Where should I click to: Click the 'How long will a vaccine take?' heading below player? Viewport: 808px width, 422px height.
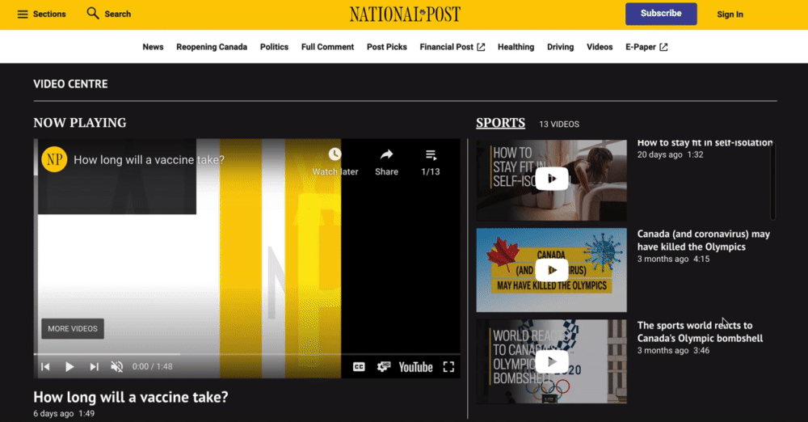point(130,397)
